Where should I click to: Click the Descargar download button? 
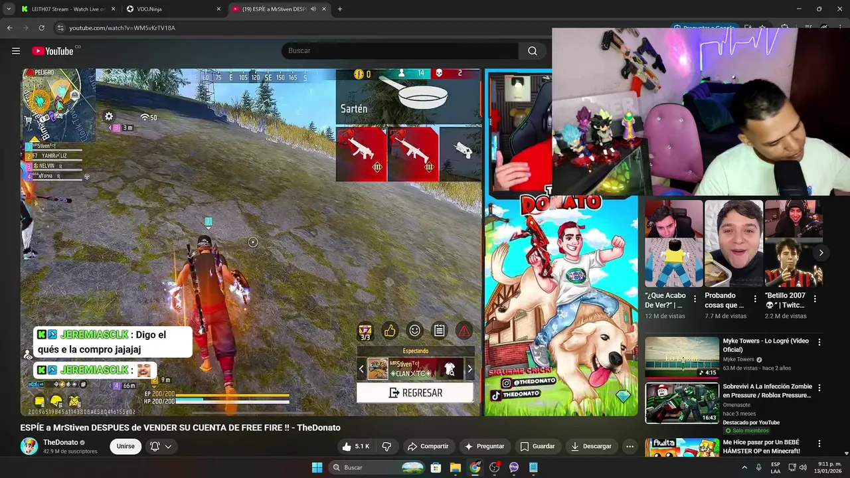point(591,446)
